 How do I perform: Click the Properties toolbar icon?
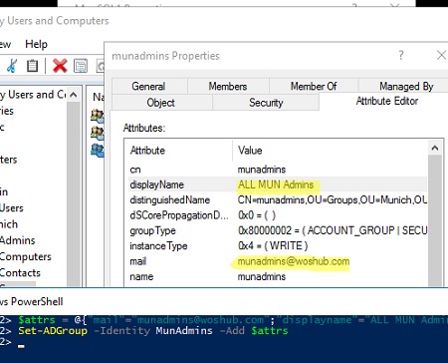click(x=81, y=66)
